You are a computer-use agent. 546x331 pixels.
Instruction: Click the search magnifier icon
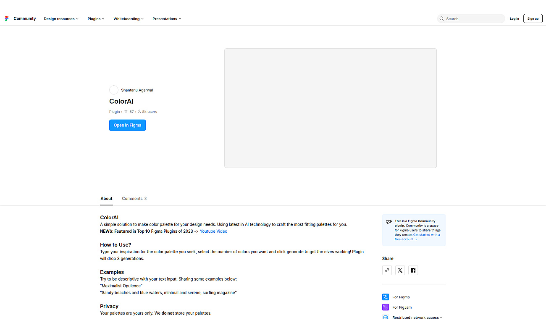(x=441, y=18)
